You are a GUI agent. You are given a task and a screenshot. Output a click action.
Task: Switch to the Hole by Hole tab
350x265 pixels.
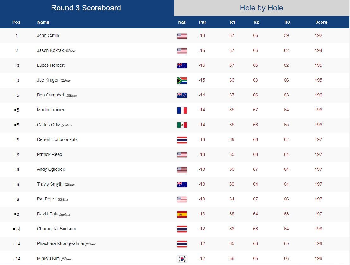click(x=261, y=8)
